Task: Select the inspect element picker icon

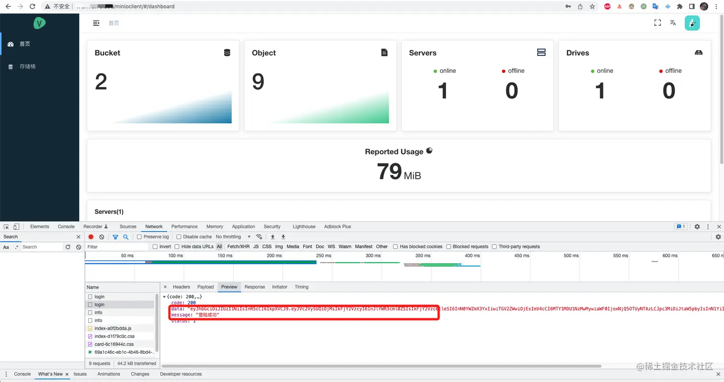Action: click(x=7, y=226)
